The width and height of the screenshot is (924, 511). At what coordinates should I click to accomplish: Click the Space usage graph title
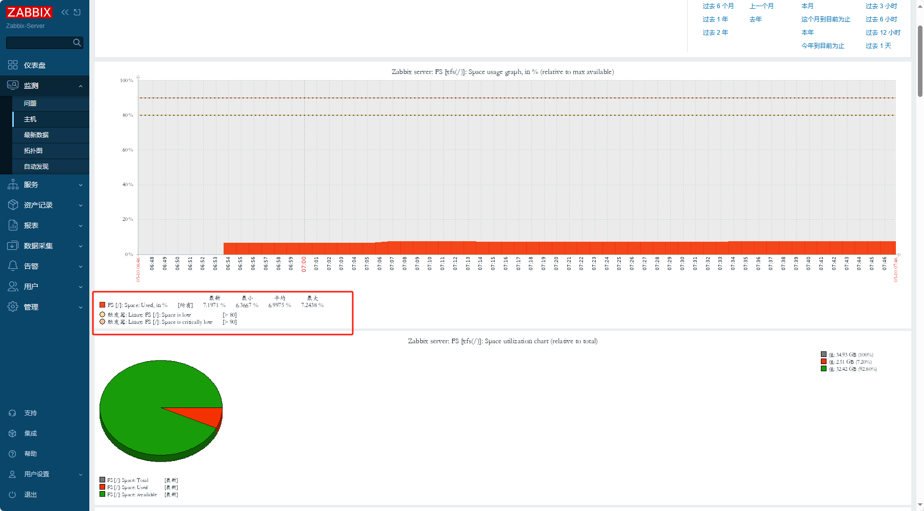[x=503, y=72]
